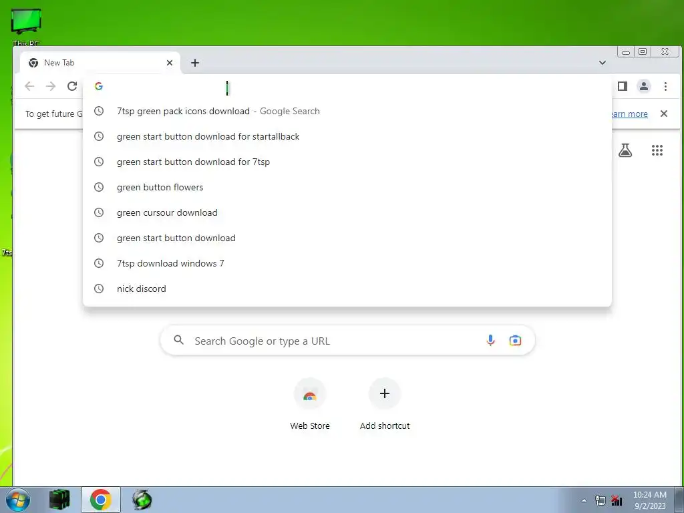Open Chrome's three-dot menu
Screen dimensions: 684x513
(665, 86)
